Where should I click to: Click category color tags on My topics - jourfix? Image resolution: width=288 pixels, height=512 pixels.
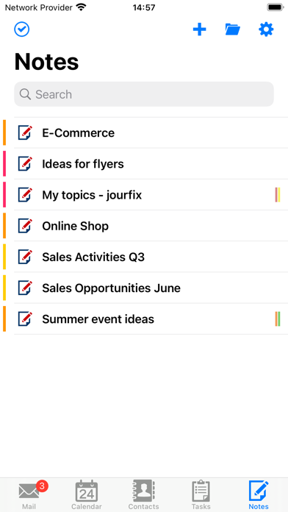(x=278, y=195)
